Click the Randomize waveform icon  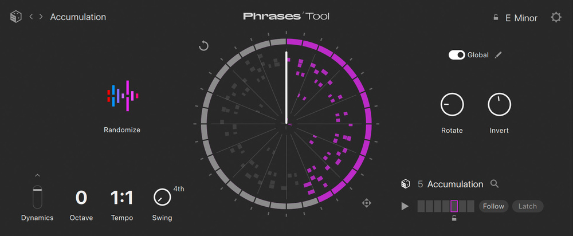click(x=122, y=96)
